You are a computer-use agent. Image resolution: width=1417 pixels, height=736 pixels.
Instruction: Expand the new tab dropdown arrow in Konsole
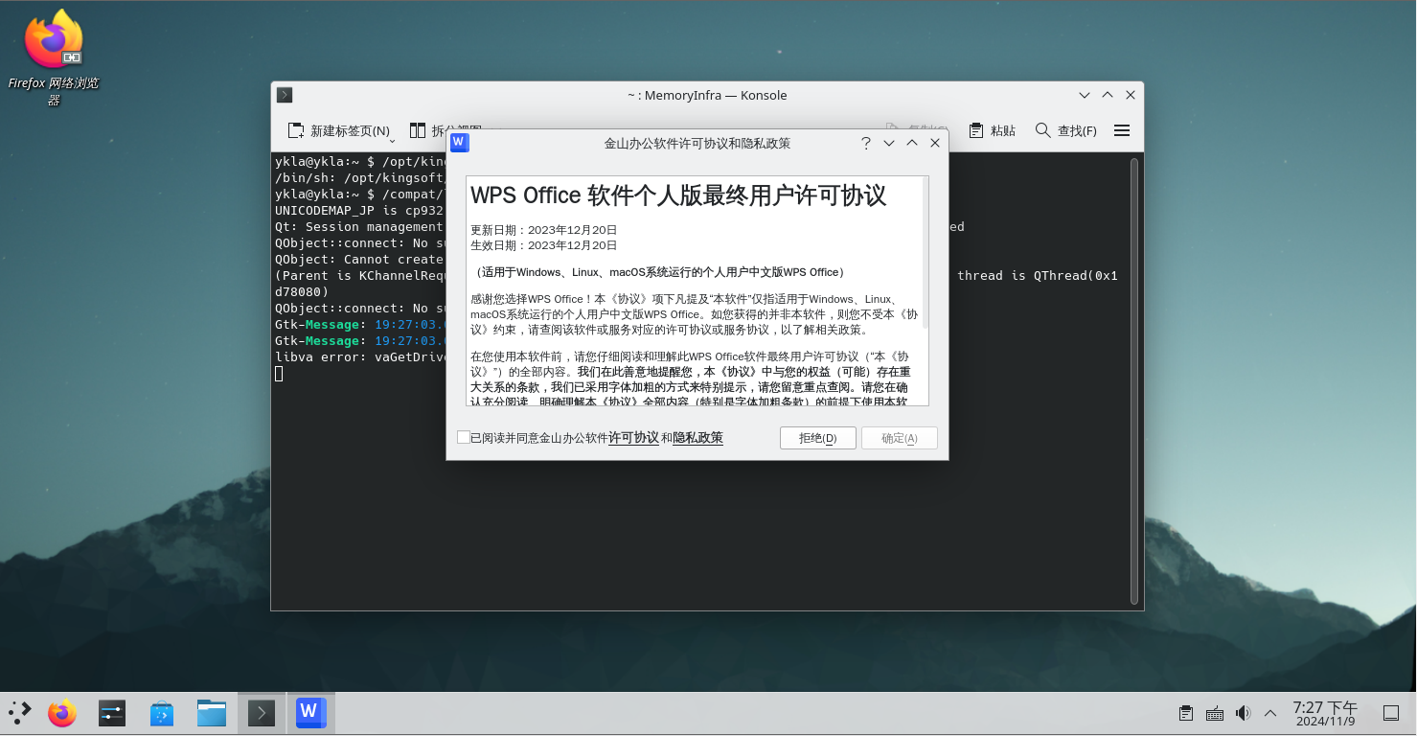click(393, 141)
